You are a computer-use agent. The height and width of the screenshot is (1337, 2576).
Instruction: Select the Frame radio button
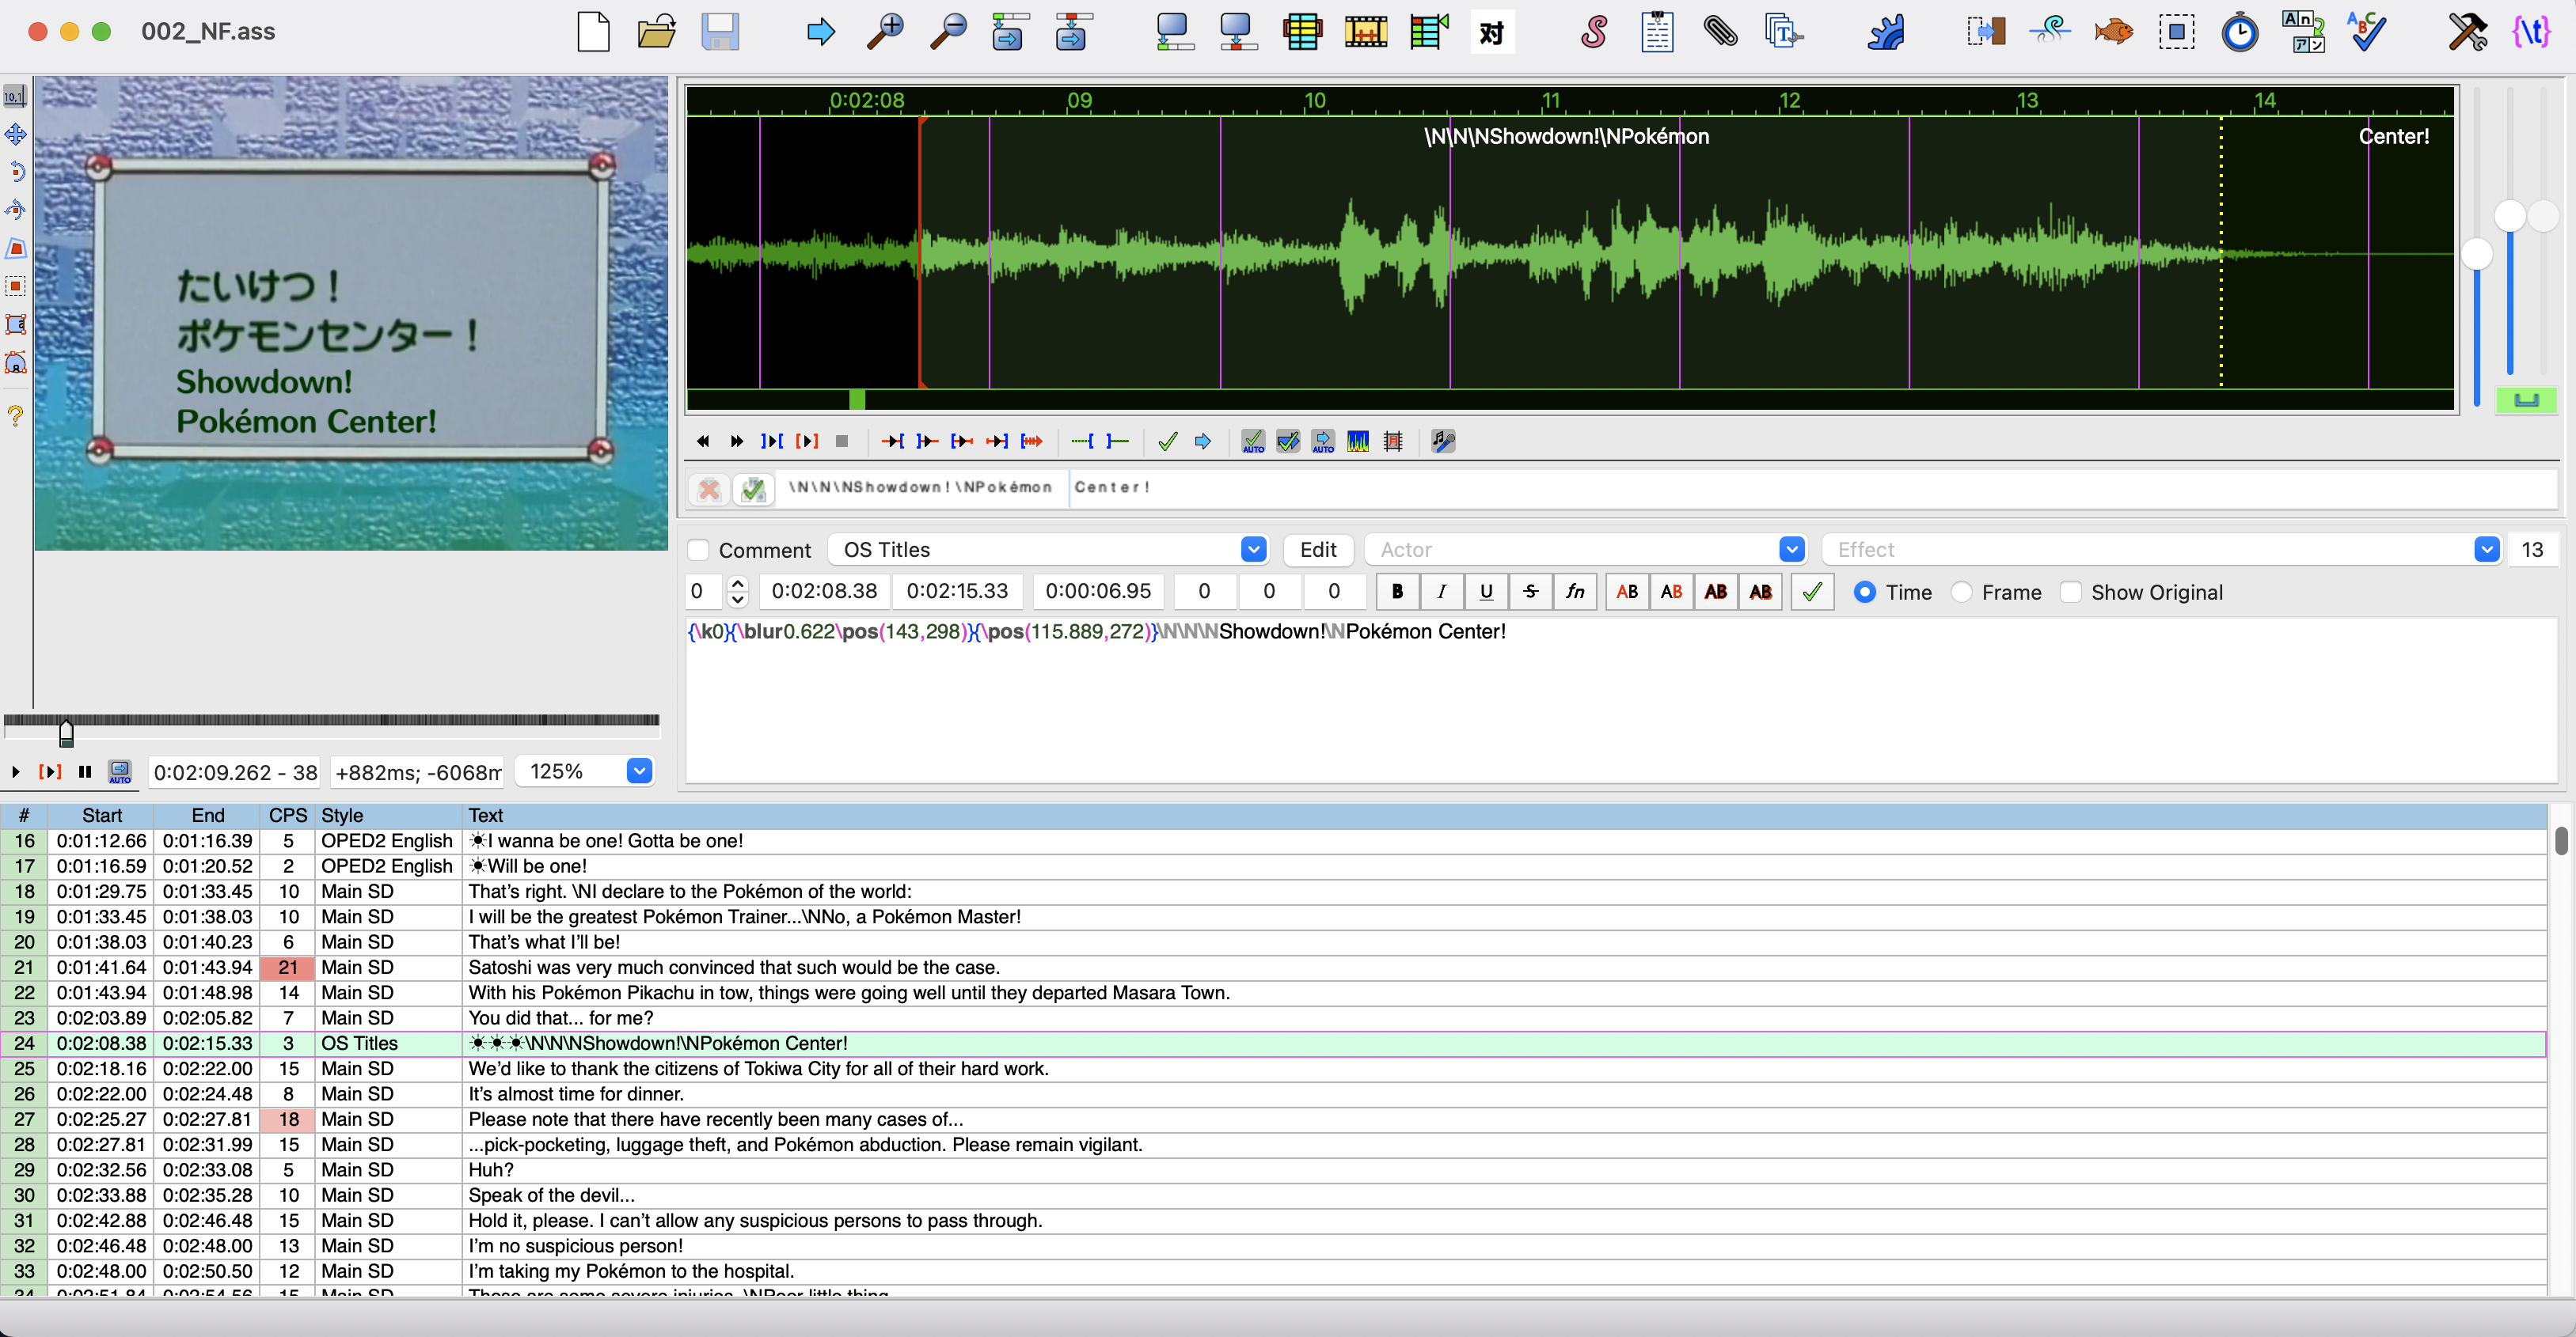(1962, 592)
